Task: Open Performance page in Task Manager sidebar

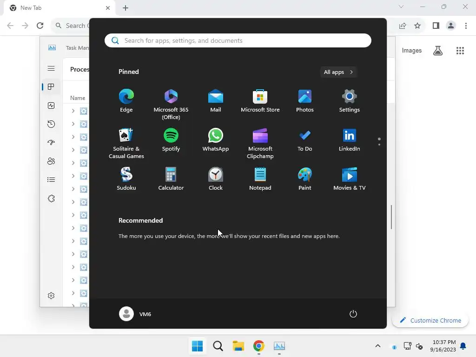Action: 51,106
